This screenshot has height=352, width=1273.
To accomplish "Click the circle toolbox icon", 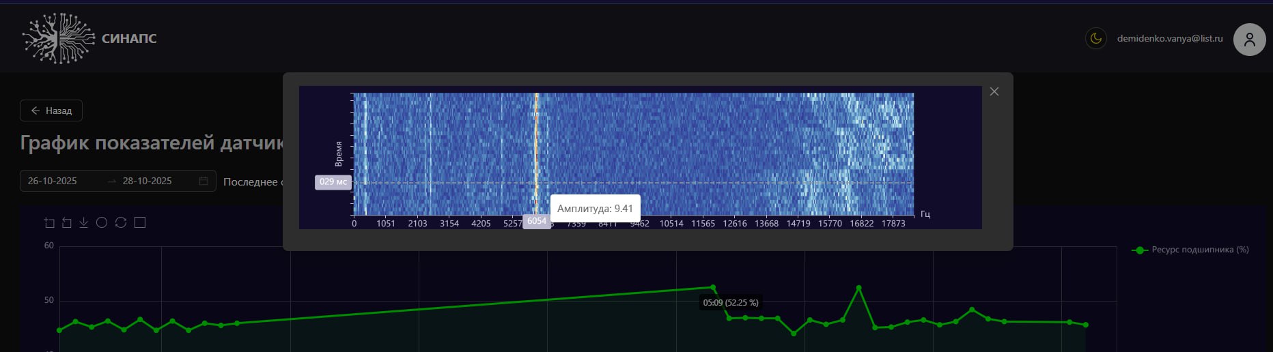I will point(102,222).
